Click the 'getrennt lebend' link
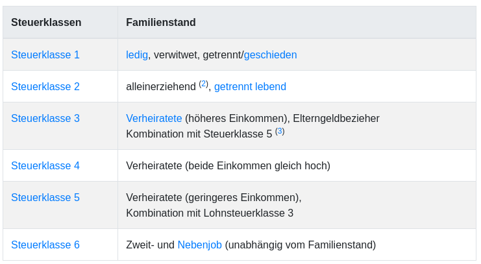 (250, 87)
